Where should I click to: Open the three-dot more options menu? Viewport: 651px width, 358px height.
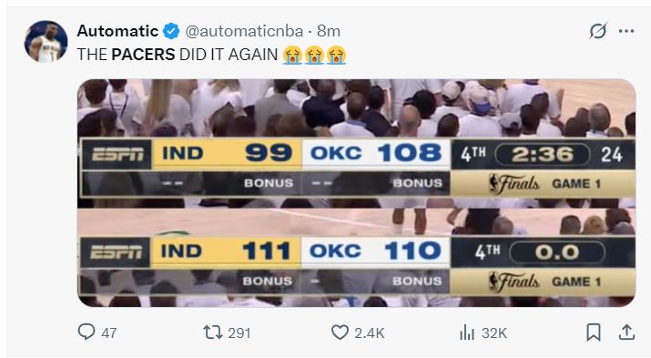[626, 31]
